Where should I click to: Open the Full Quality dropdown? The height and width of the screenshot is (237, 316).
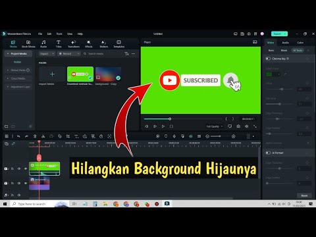pyautogui.click(x=215, y=126)
